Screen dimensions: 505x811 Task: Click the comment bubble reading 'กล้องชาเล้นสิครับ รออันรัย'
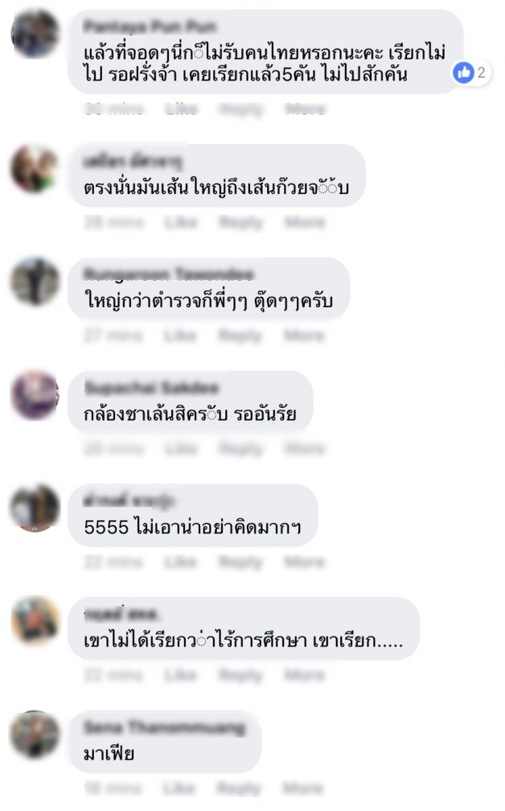[x=191, y=401]
